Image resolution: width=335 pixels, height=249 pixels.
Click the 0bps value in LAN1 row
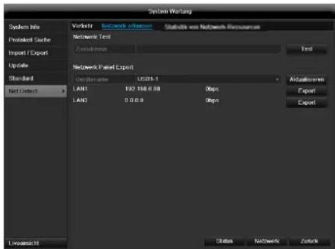(212, 89)
